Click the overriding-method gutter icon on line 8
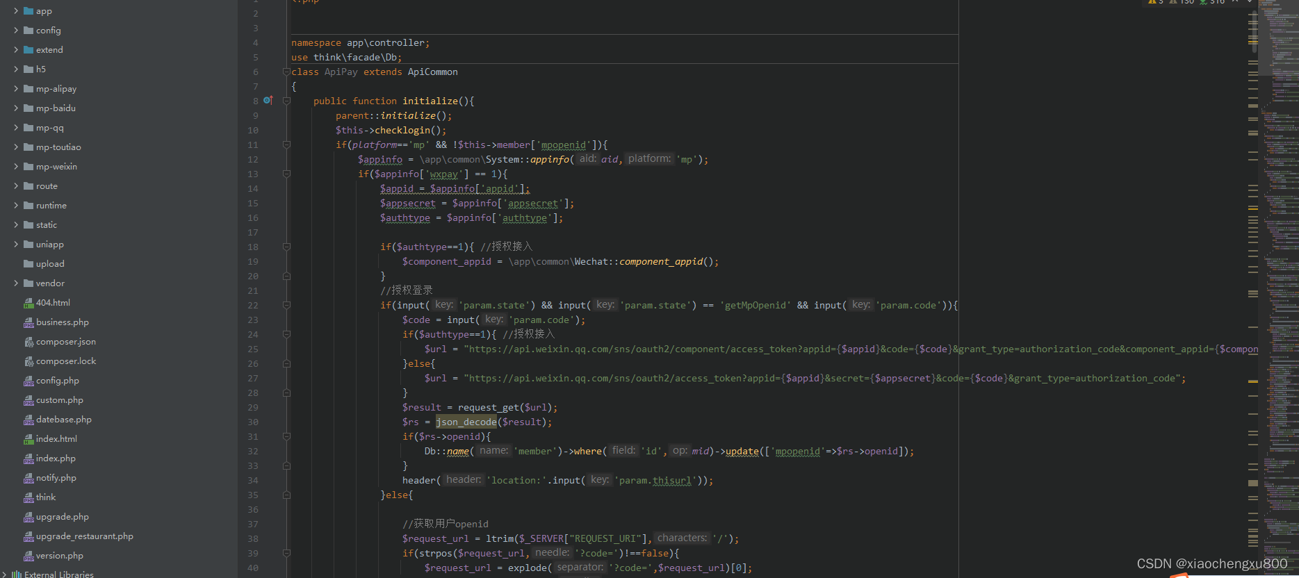The height and width of the screenshot is (578, 1299). (268, 101)
